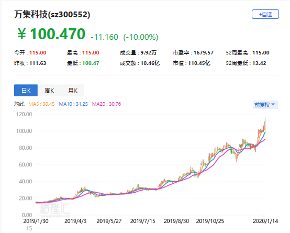290x233 pixels.
Task: Click the MA5 : 30.45 indicator
Action: click(x=41, y=104)
